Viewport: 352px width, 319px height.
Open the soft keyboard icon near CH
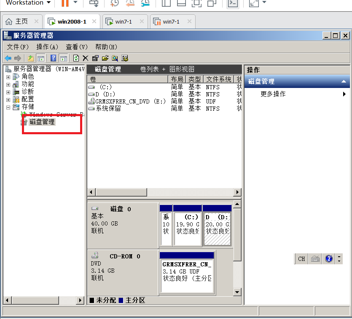pyautogui.click(x=315, y=258)
